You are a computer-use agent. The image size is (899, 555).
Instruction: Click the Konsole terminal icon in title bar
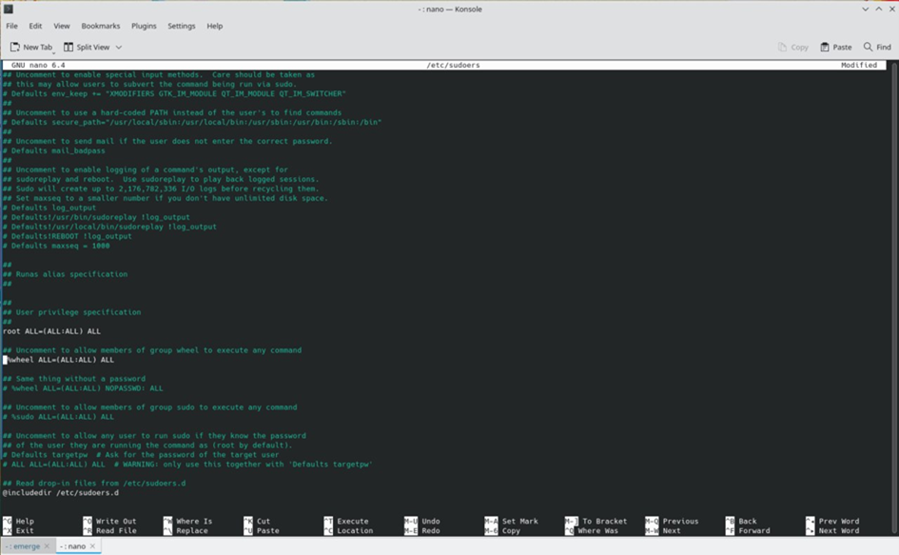coord(9,9)
